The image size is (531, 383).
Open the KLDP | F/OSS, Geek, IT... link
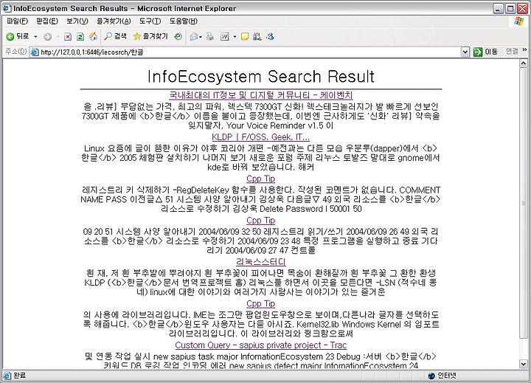point(261,137)
